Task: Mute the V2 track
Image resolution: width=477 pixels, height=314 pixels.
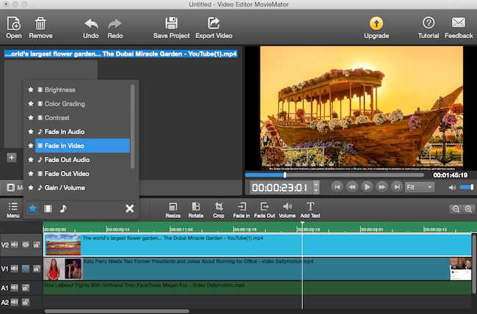Action: coord(14,244)
